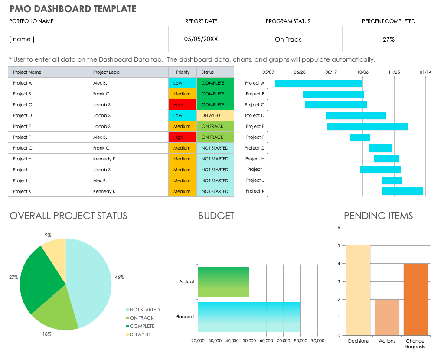
Task: Click the red High priority cell for Project C
Action: pos(183,105)
